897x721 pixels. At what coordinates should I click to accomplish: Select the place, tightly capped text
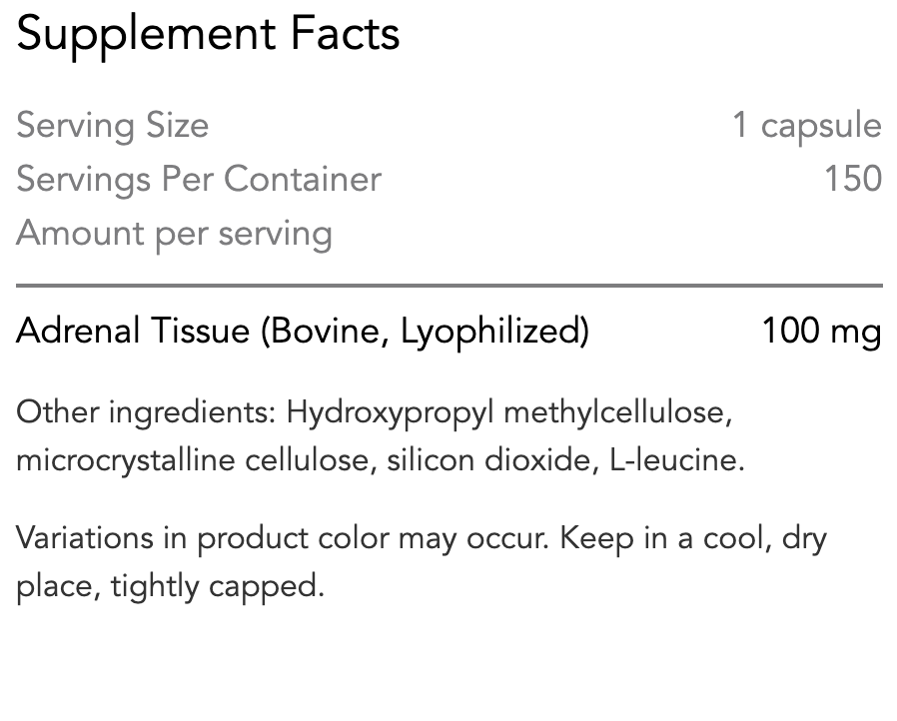coord(171,586)
